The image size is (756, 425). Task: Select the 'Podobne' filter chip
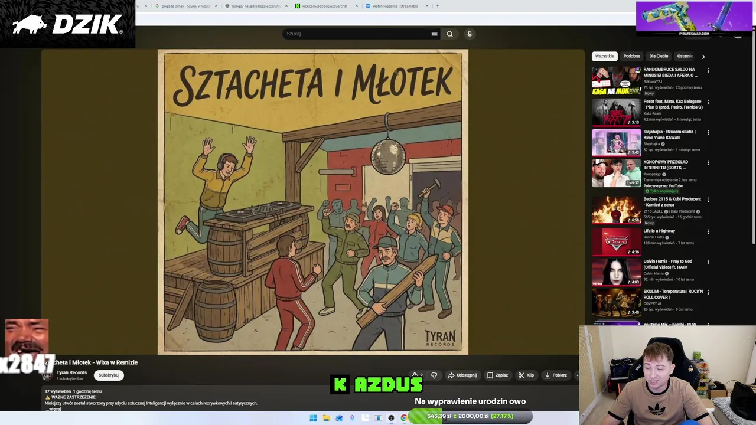(631, 56)
